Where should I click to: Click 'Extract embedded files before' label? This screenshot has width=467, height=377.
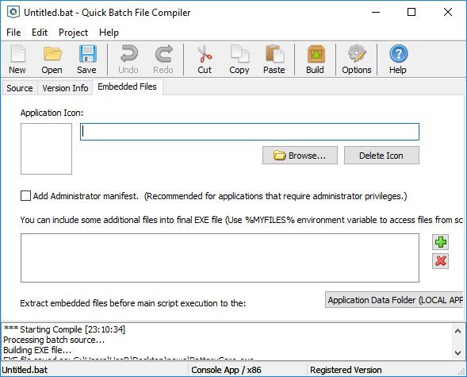click(x=133, y=303)
